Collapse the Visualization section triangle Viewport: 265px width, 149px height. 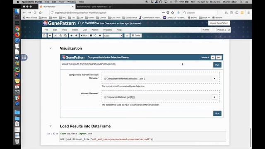51,48
